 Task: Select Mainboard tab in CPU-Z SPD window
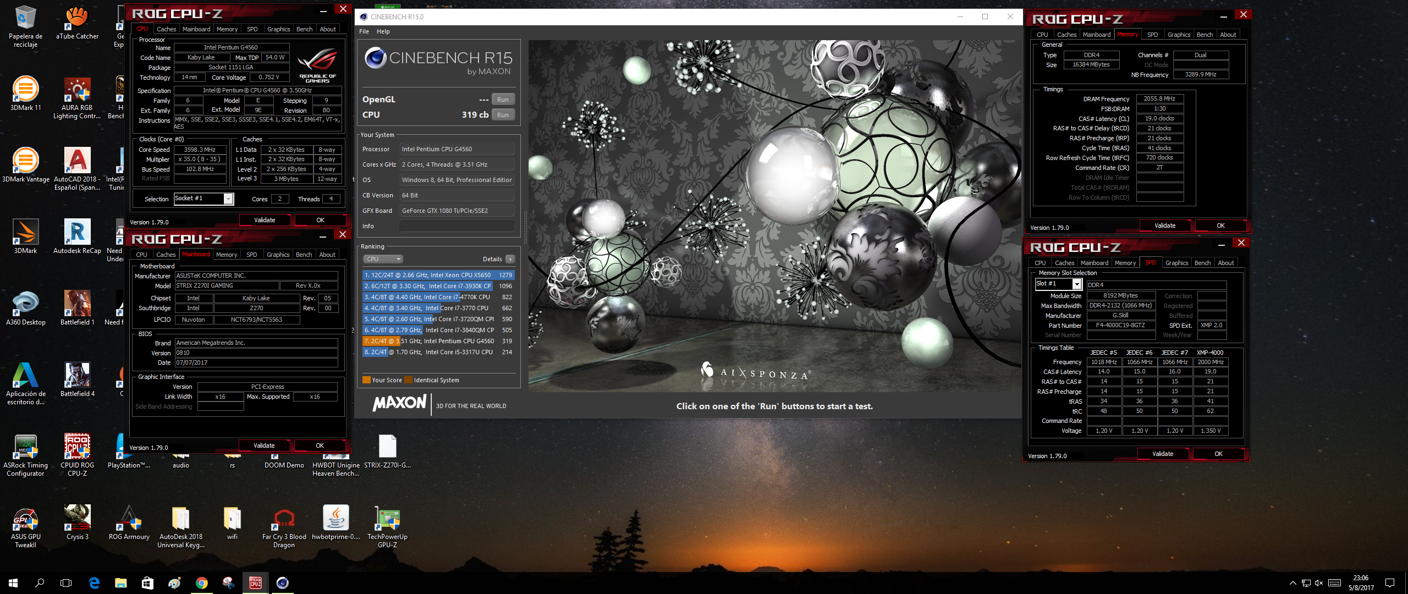point(1094,263)
